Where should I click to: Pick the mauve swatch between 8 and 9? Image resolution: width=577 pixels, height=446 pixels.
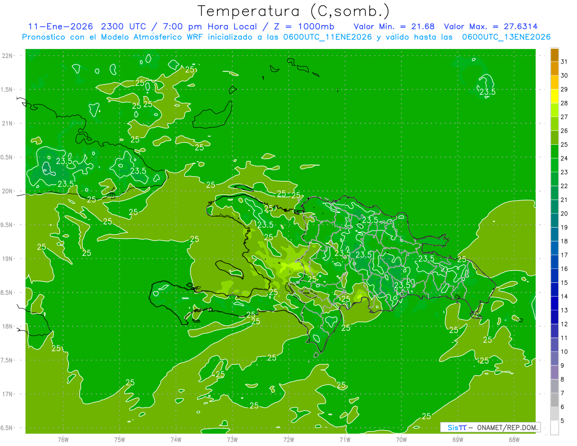(x=554, y=372)
